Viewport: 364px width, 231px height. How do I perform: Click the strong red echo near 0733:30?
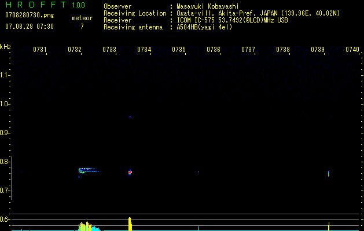click(x=130, y=172)
